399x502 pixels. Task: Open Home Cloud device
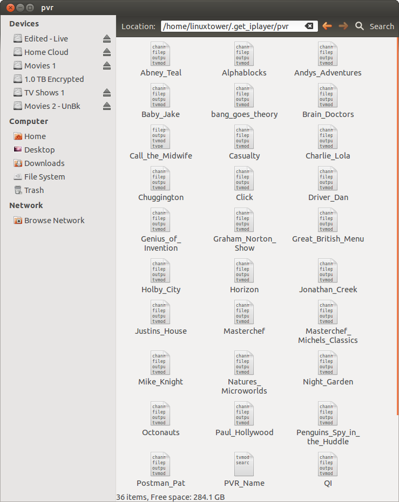coord(46,52)
